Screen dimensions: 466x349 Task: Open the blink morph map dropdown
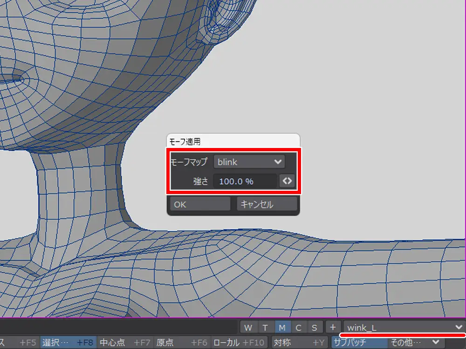[x=249, y=162]
